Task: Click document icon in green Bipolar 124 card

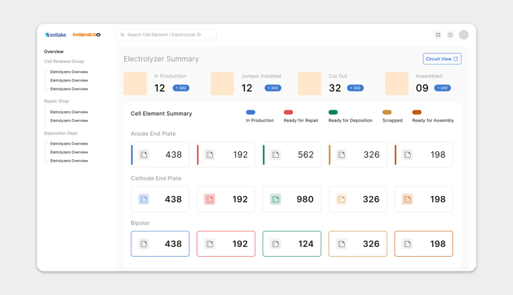Action: click(276, 244)
